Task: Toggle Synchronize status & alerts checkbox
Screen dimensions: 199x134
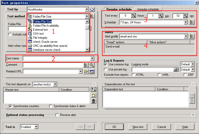Action: pyautogui.click(x=51, y=106)
